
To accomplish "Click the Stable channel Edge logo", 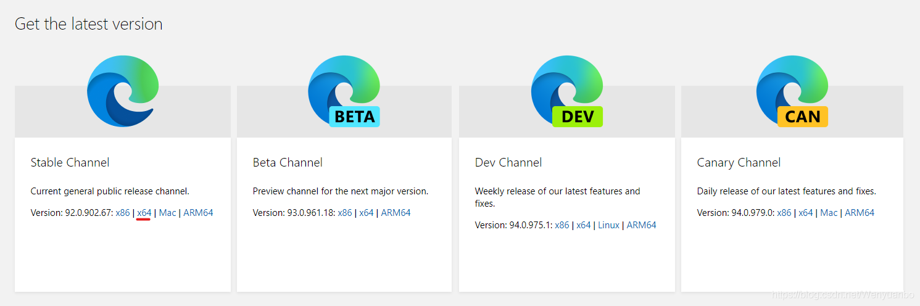I will pyautogui.click(x=123, y=91).
